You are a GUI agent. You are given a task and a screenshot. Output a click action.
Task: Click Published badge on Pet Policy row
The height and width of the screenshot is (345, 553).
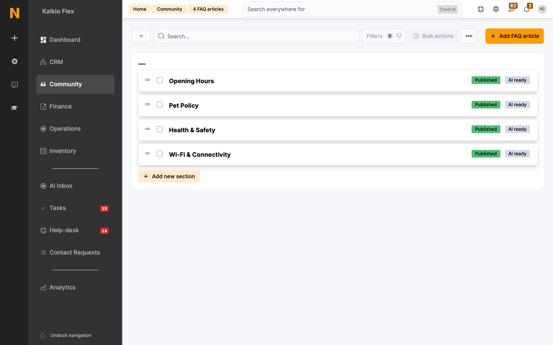point(486,105)
